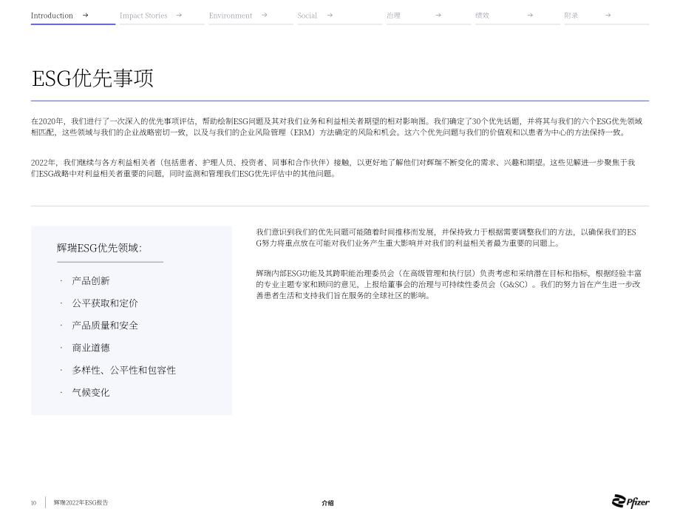The image size is (680, 526).
Task: Click the arrow next to 附录
Action: coord(608,16)
